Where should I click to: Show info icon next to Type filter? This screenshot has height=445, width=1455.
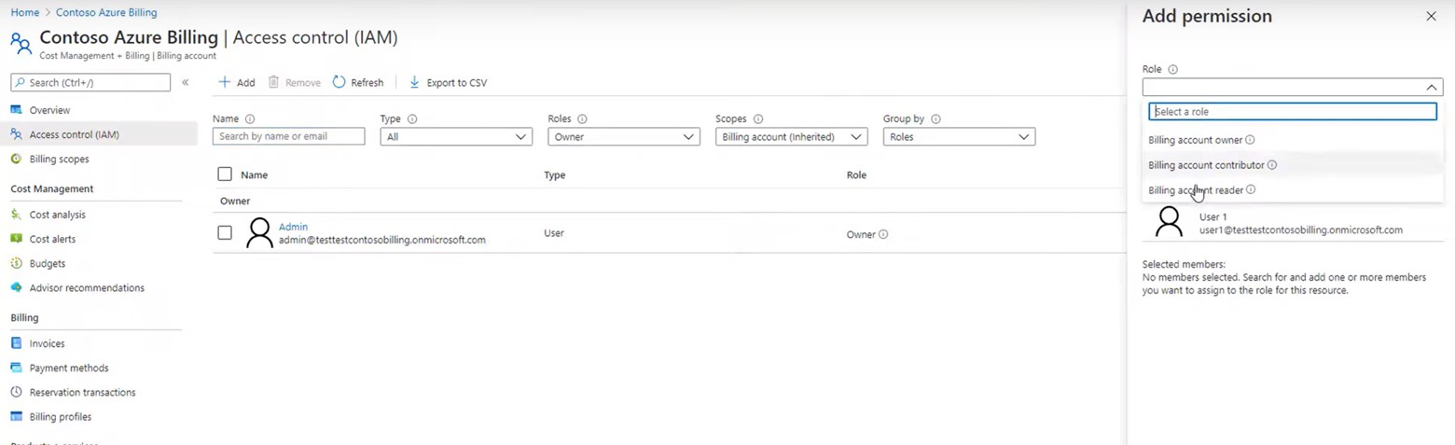pyautogui.click(x=412, y=119)
